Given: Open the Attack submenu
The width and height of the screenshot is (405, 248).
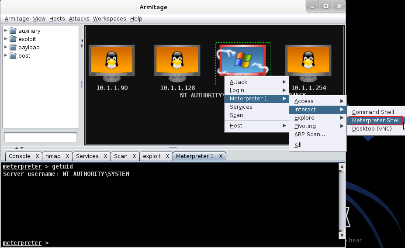Looking at the screenshot, I should [x=257, y=82].
